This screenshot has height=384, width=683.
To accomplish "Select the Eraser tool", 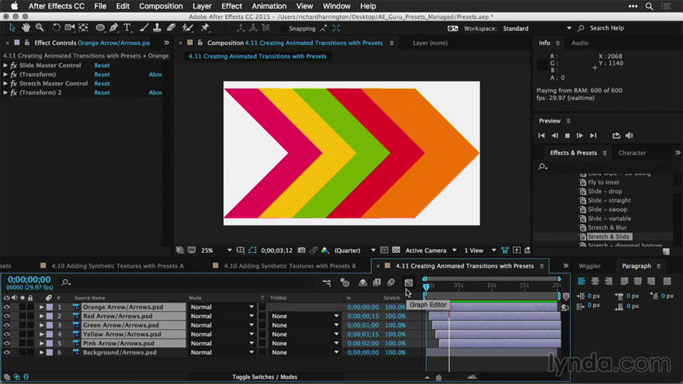I will pos(172,28).
